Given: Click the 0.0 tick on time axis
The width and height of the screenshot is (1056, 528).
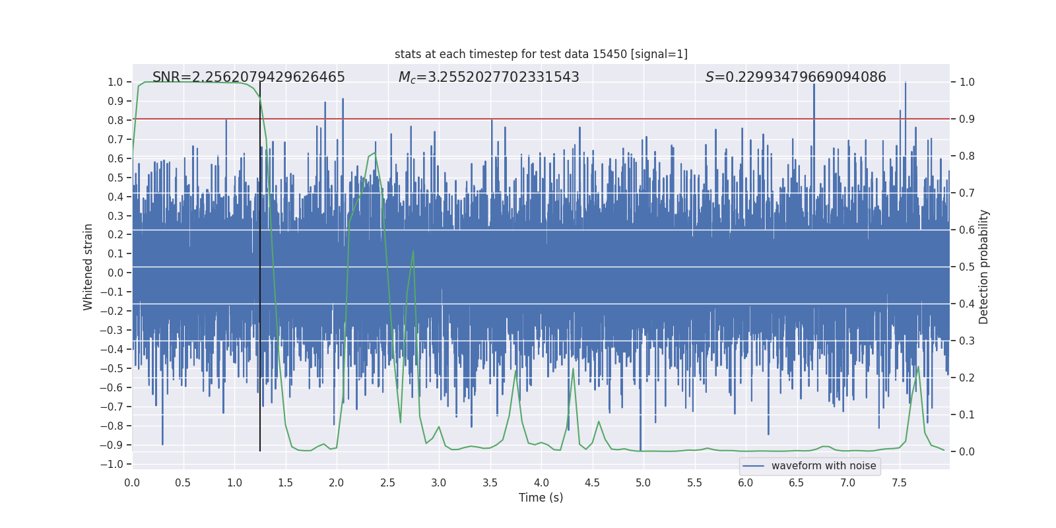Looking at the screenshot, I should (x=133, y=482).
